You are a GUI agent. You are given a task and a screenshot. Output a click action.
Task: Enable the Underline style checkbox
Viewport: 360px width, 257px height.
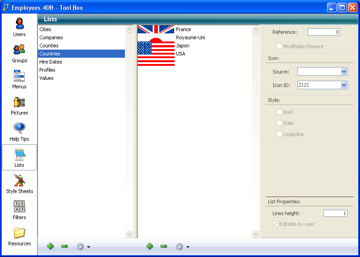coord(280,134)
